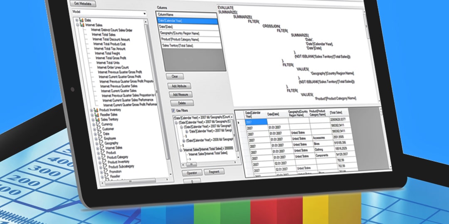The height and width of the screenshot is (224, 449).
Task: Toggle the Use Filters checkbox
Action: click(x=173, y=111)
